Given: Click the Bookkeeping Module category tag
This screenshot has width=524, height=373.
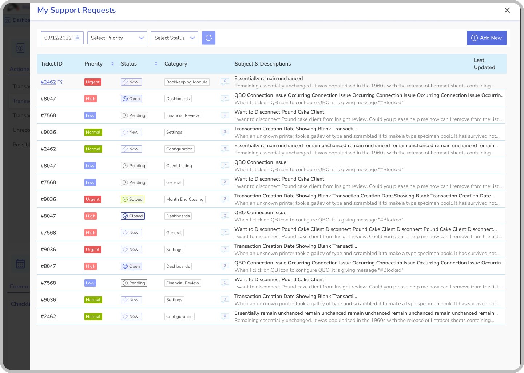Looking at the screenshot, I should pyautogui.click(x=187, y=82).
